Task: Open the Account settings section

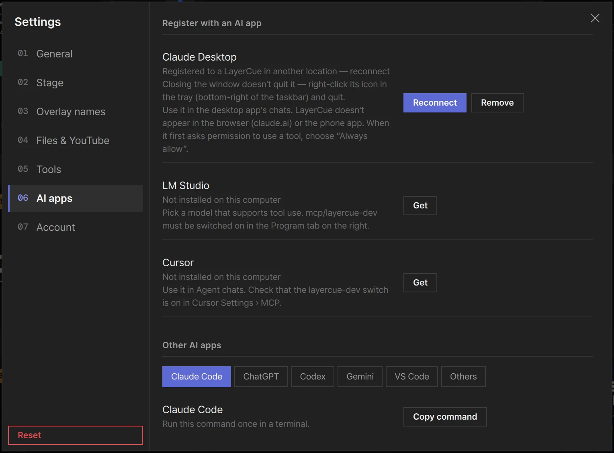Action: pos(76,227)
